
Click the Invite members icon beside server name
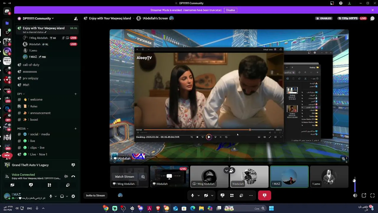pyautogui.click(x=76, y=18)
